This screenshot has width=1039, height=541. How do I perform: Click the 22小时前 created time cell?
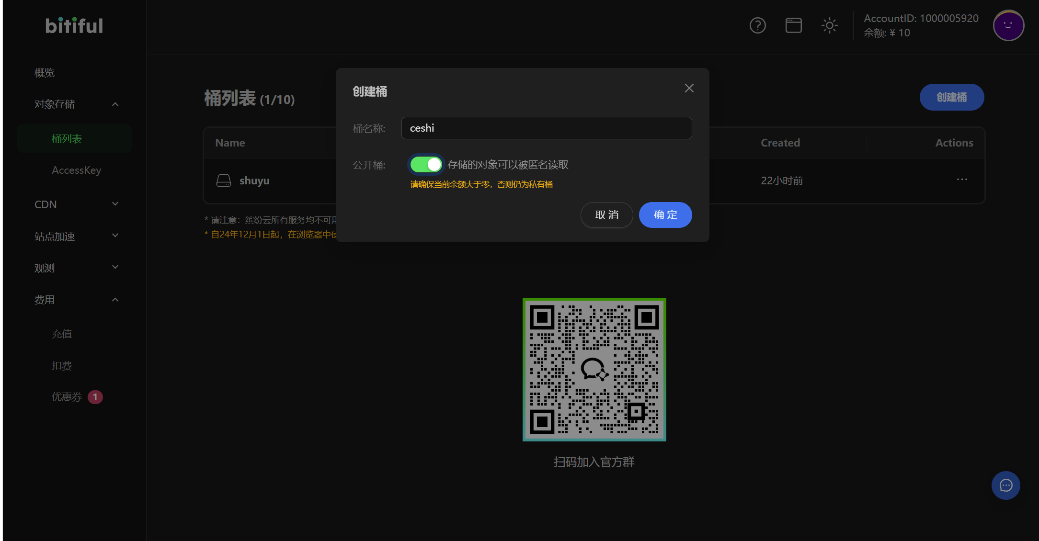point(782,181)
